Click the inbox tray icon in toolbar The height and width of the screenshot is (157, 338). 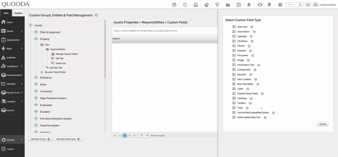pos(196,5)
